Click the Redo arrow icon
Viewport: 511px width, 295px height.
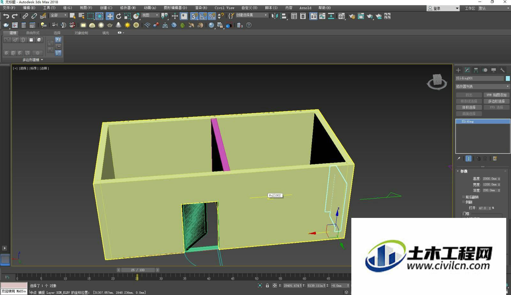[15, 16]
